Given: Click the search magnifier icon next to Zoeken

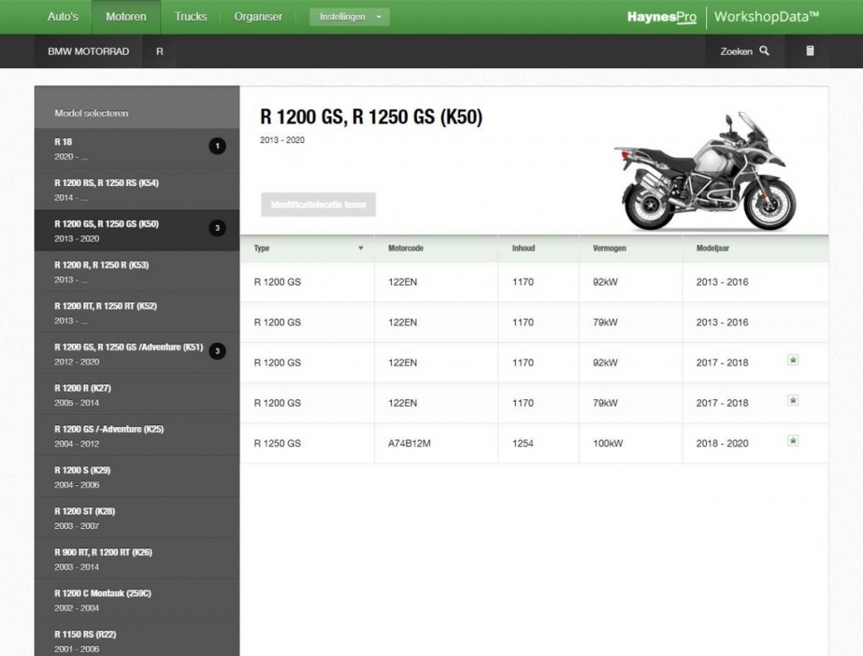Looking at the screenshot, I should coord(764,51).
